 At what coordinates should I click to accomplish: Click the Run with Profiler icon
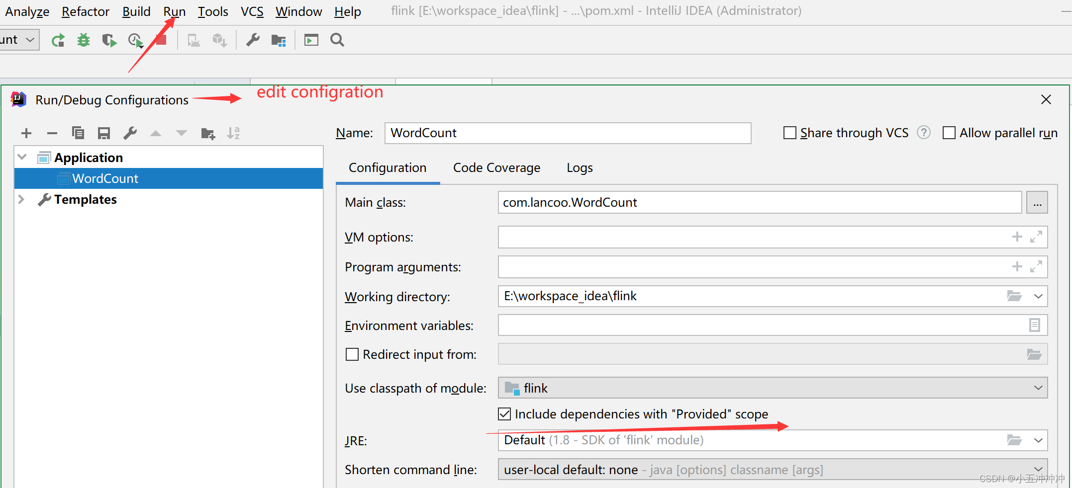click(x=135, y=40)
